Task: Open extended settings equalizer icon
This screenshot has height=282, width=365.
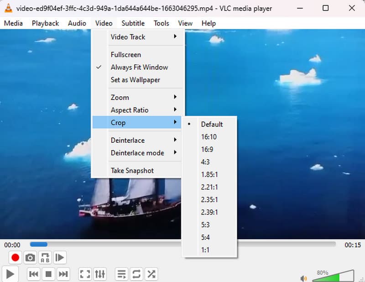Action: click(x=100, y=274)
